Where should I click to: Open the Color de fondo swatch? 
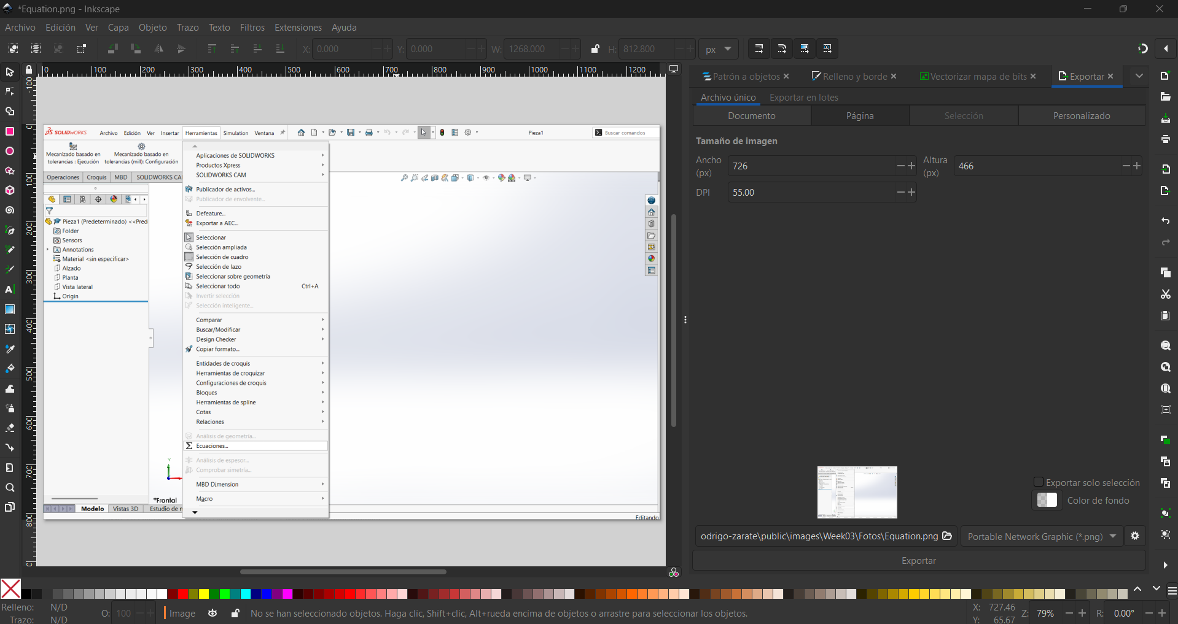[1047, 500]
